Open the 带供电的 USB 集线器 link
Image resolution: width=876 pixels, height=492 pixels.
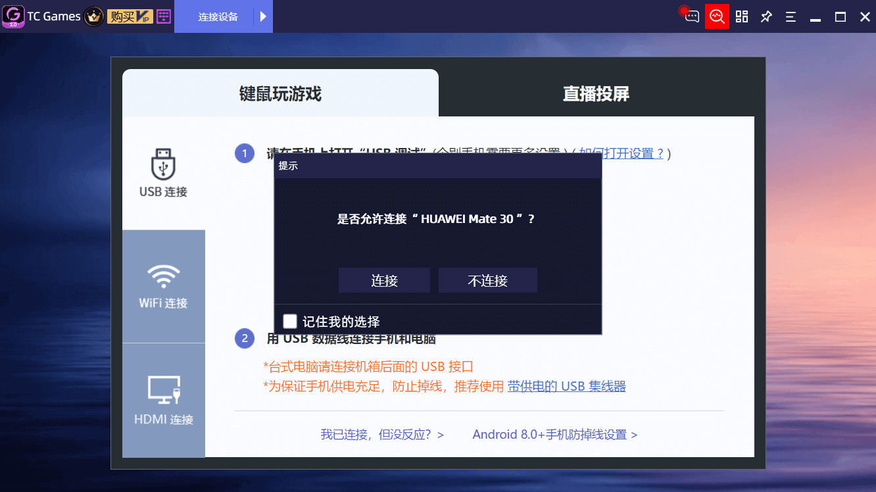(x=566, y=386)
